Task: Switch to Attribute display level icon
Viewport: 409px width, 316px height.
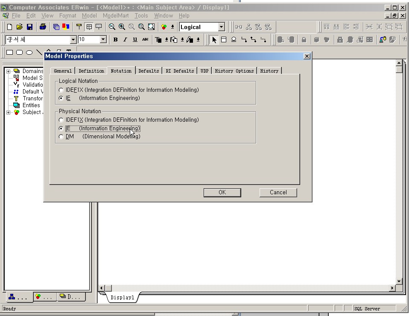Action: point(89,27)
